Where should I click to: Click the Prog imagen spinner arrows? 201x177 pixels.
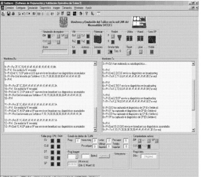[77, 157]
